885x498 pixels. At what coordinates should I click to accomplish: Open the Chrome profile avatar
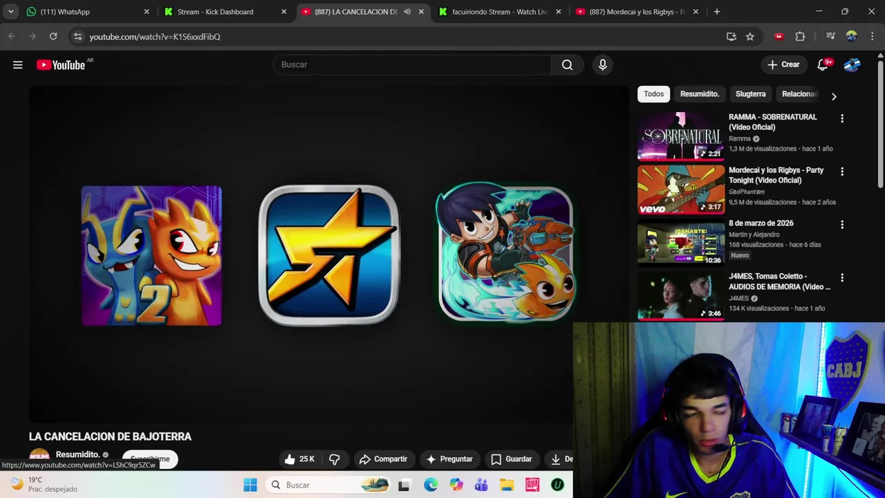[x=852, y=37]
